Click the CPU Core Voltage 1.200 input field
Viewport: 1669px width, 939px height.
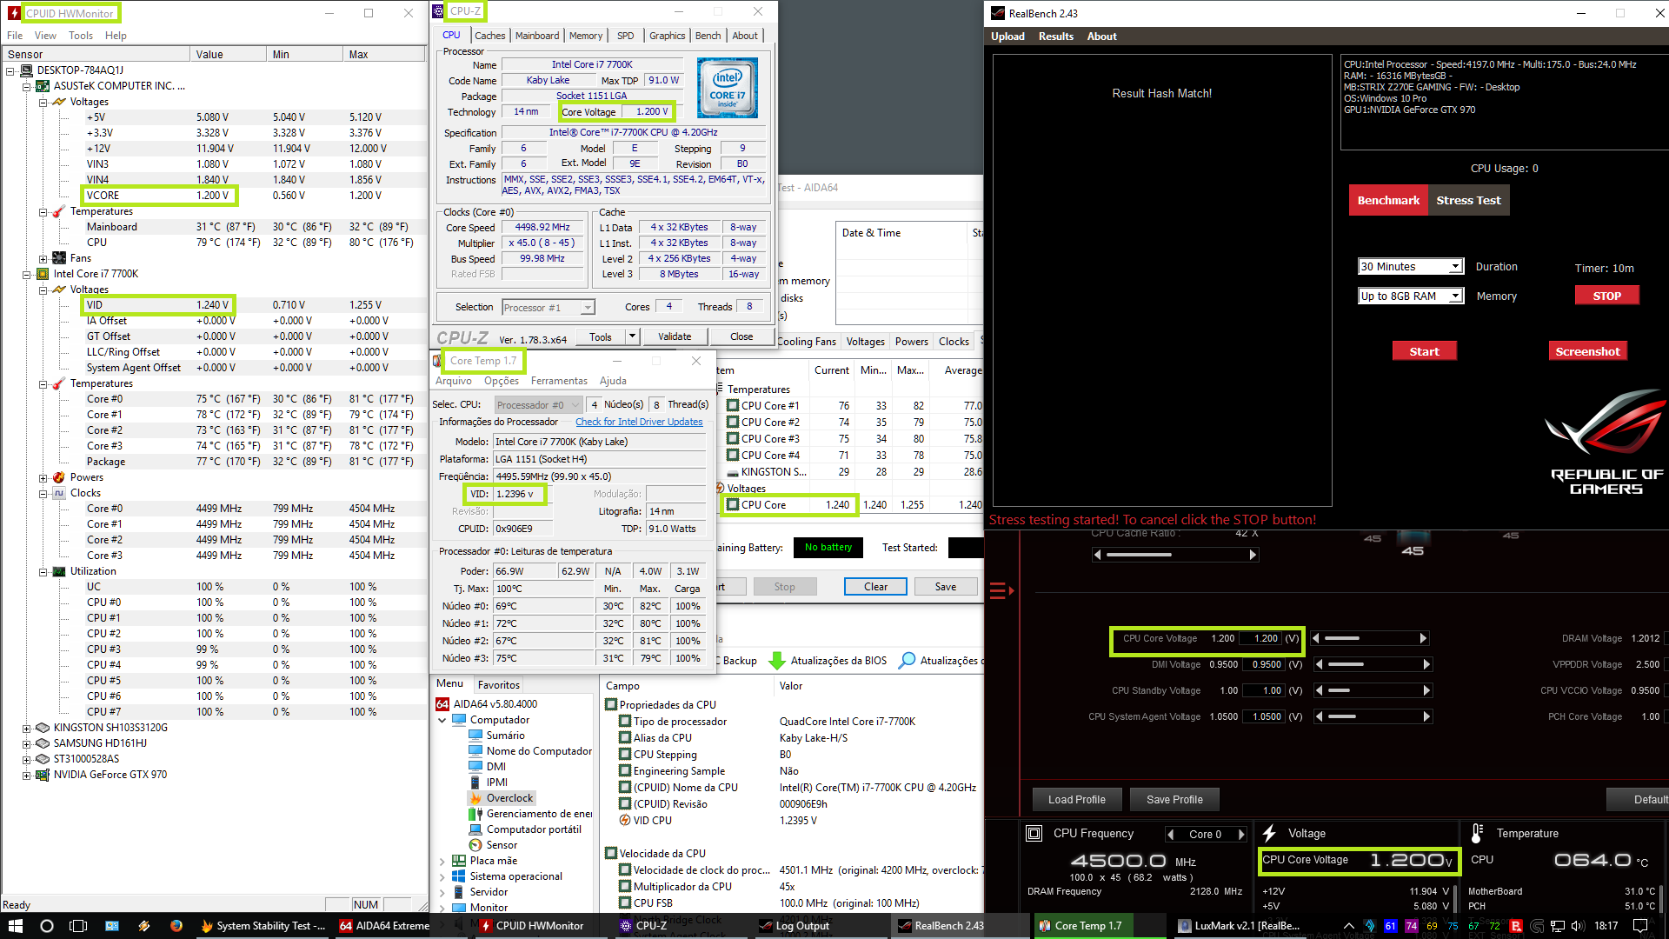1260,638
